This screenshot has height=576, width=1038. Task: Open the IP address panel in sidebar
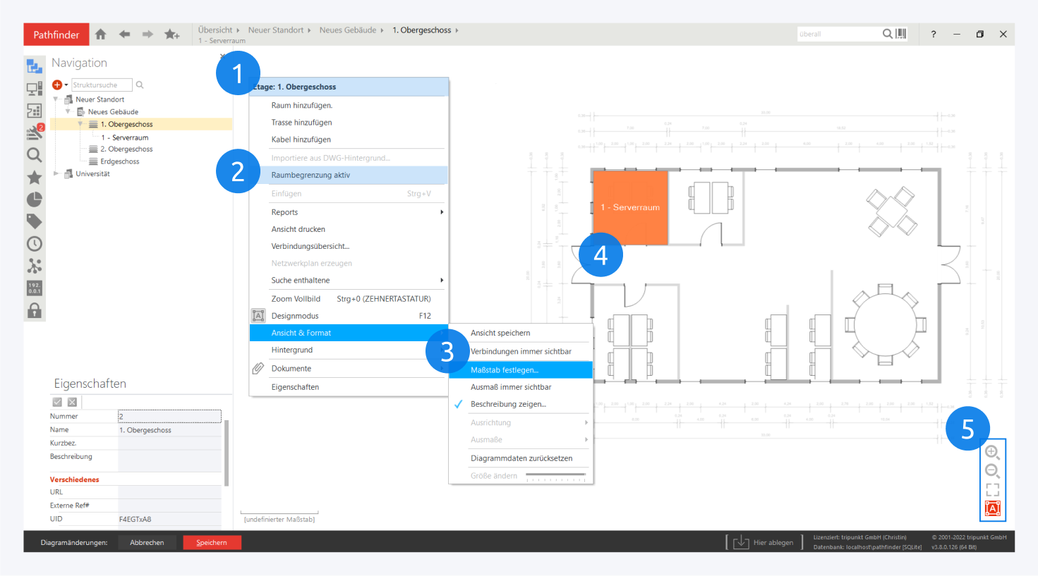click(x=34, y=288)
